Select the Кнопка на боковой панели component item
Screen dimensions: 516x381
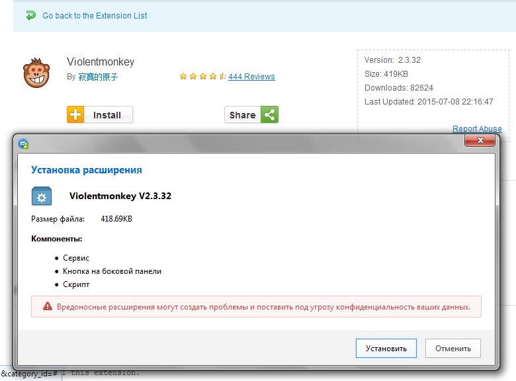click(112, 271)
